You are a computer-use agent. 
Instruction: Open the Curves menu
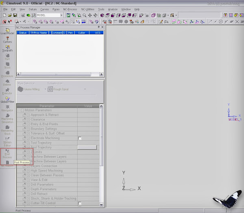tap(44, 9)
